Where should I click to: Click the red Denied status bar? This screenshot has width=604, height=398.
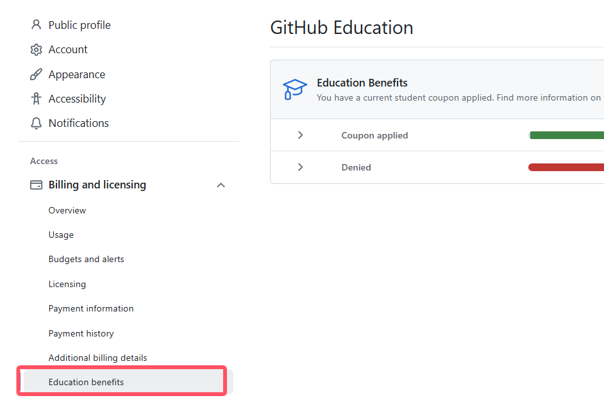(567, 167)
